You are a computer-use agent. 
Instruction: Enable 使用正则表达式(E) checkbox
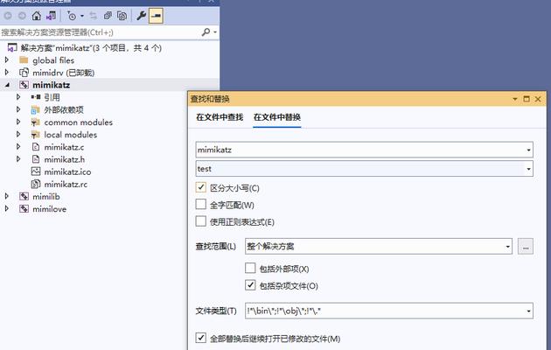200,221
